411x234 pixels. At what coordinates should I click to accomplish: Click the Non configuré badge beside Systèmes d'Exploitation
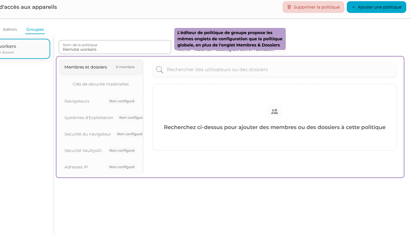pyautogui.click(x=130, y=118)
